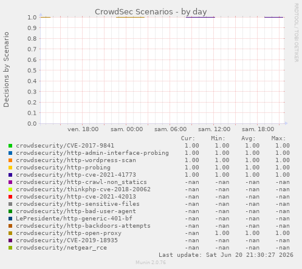Select the crowdsecurity/thinkphp-cve-2018-20062 label
This screenshot has width=302, height=269.
click(83, 189)
